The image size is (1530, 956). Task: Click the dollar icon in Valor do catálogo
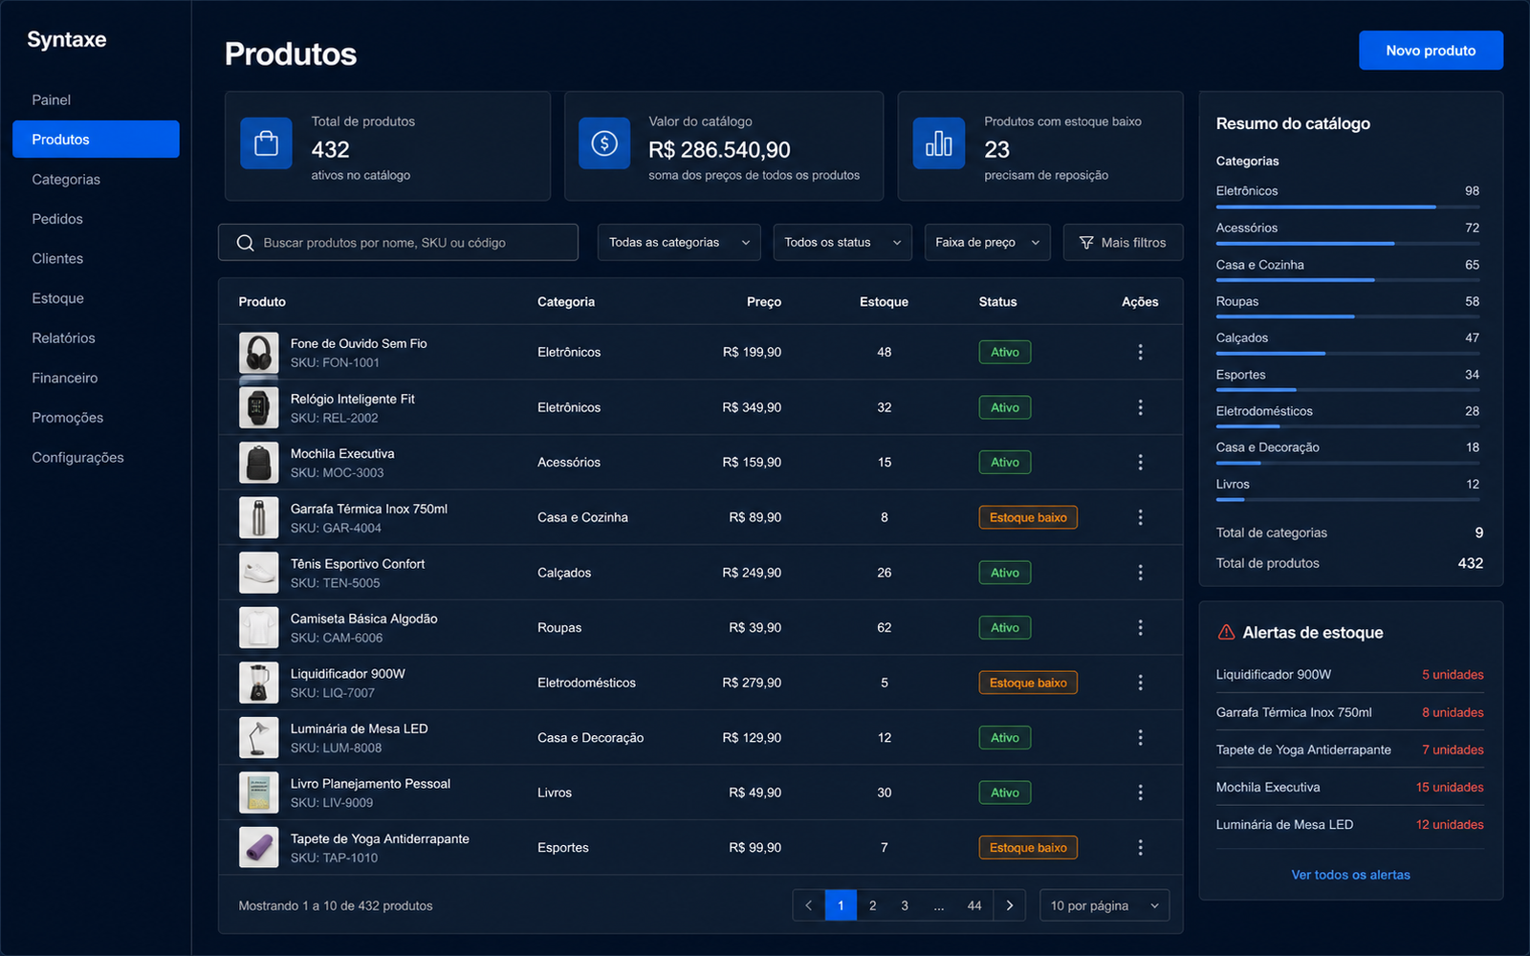604,143
